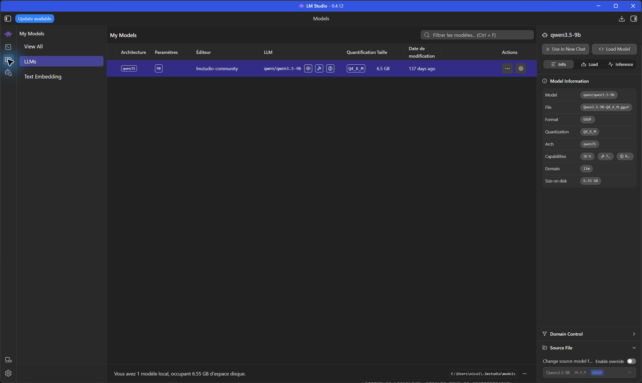Click the qwen35 architecture badge in row
This screenshot has height=383, width=642.
129,68
